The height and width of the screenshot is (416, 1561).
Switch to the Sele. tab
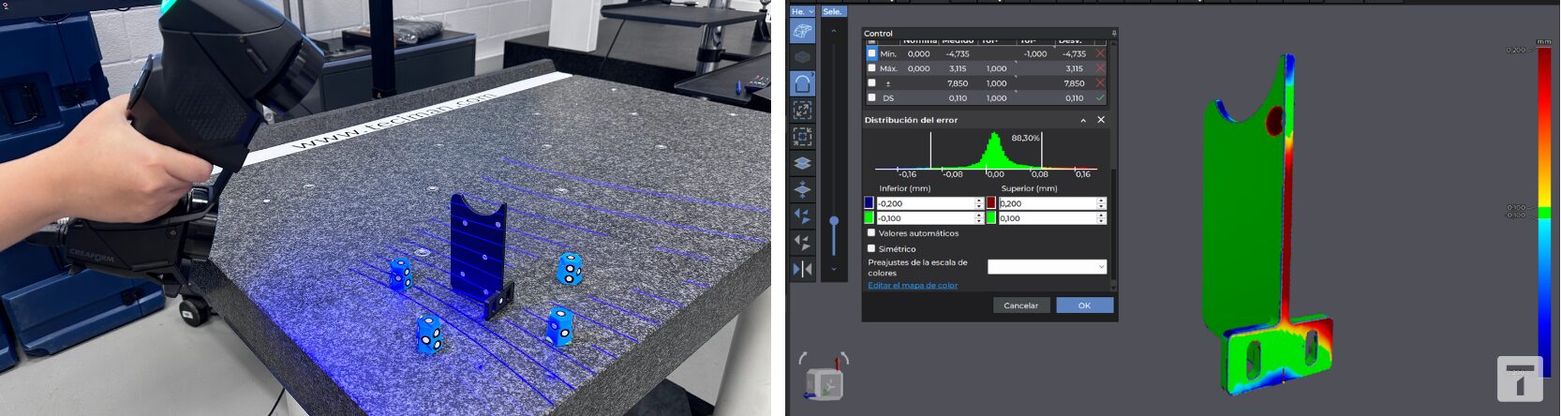click(x=833, y=11)
